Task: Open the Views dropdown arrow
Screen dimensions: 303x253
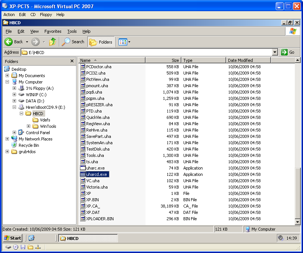Action: pos(129,42)
